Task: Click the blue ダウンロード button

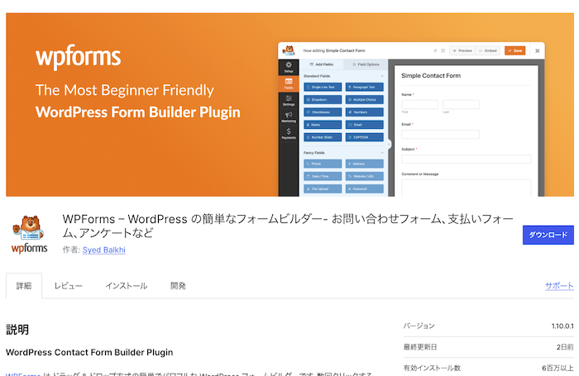Action: pos(548,235)
